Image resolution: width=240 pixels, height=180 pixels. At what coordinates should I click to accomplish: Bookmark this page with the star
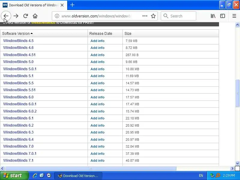153,16
